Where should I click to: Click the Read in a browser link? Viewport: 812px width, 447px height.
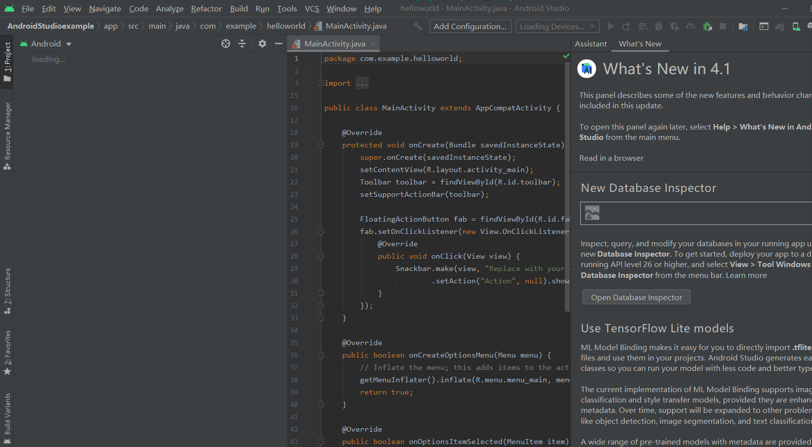[x=611, y=158]
